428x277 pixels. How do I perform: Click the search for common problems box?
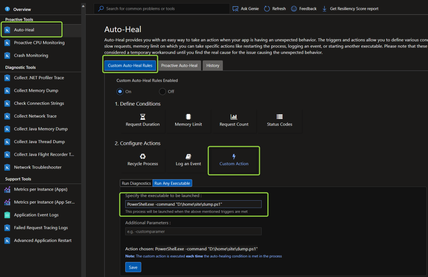[x=163, y=8]
